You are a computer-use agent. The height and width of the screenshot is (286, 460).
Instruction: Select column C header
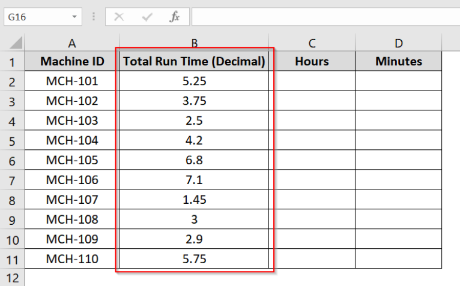(x=312, y=43)
